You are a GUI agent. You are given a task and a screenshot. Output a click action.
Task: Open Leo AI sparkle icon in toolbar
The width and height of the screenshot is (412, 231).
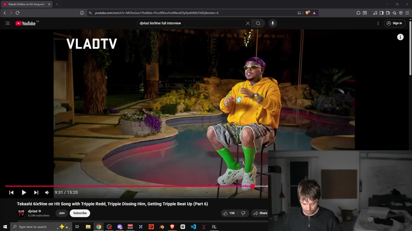coord(394,13)
